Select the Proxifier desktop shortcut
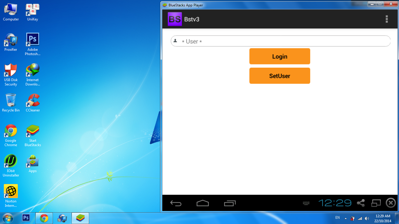The image size is (399, 224). (x=11, y=42)
